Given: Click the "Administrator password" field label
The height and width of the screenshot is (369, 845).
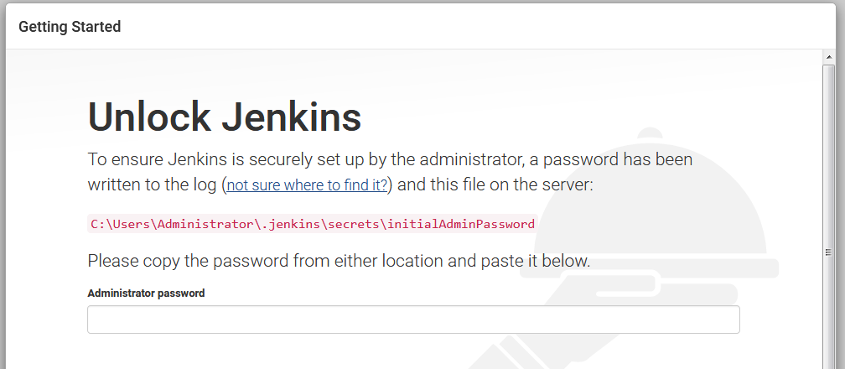Looking at the screenshot, I should [x=146, y=294].
